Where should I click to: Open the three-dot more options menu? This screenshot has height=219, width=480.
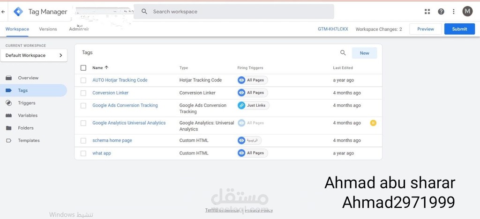pos(453,12)
